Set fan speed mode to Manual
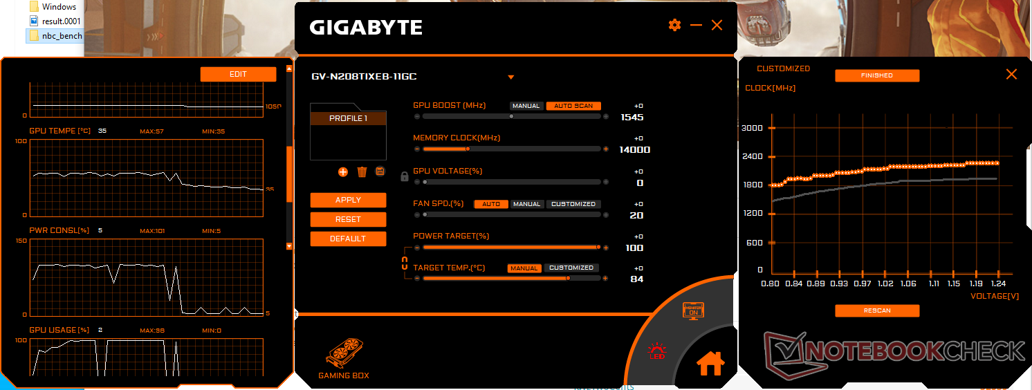 [527, 204]
